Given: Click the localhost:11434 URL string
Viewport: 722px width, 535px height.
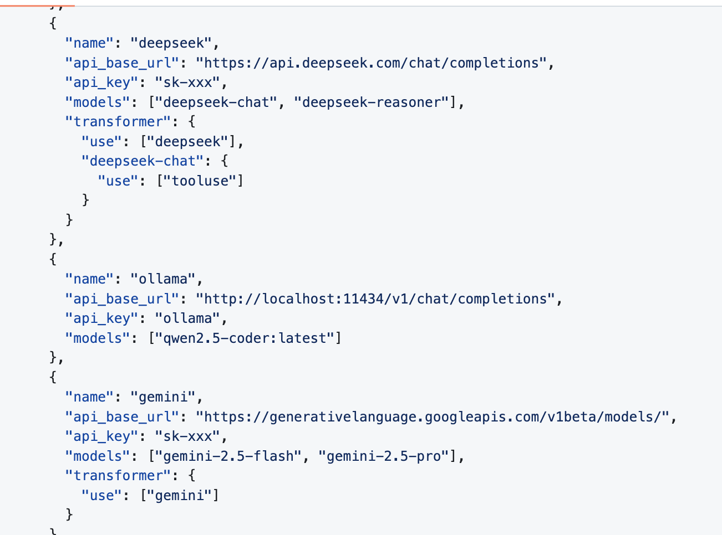Looking at the screenshot, I should (375, 299).
